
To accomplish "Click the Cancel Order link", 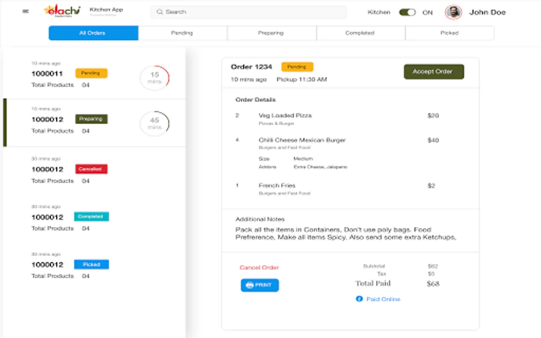I will pyautogui.click(x=259, y=267).
